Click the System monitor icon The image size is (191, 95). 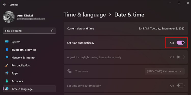[x=7, y=42]
